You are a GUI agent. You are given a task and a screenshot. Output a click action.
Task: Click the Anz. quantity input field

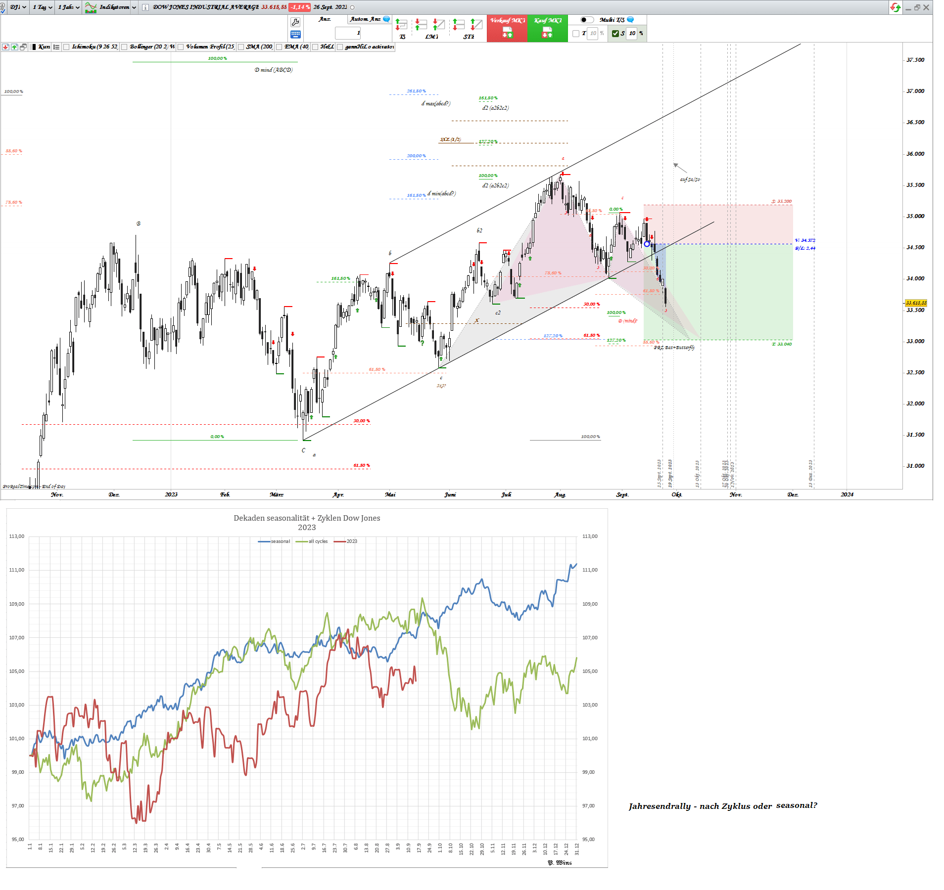(x=348, y=33)
